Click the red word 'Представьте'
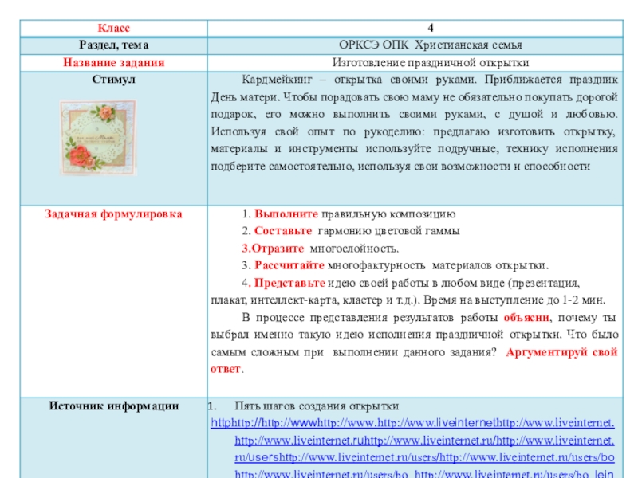This screenshot has width=638, height=478. click(289, 283)
